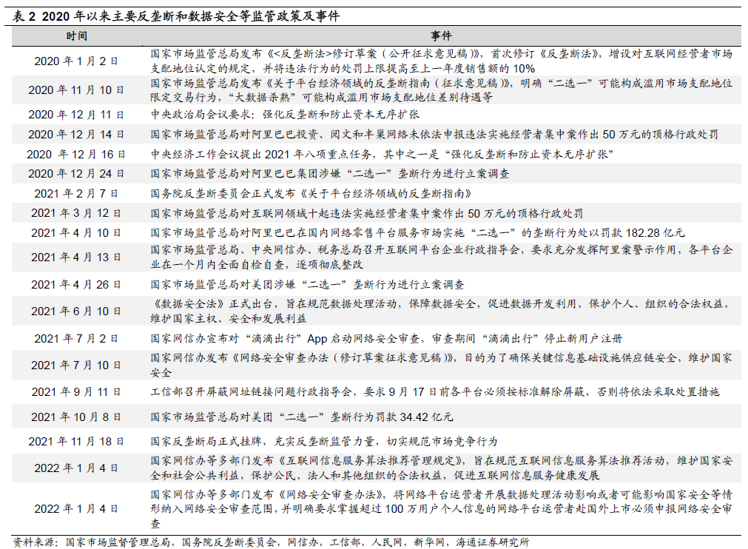Click the event mentioning 罚款 182.28 亿元
The width and height of the screenshot is (748, 549).
417,232
